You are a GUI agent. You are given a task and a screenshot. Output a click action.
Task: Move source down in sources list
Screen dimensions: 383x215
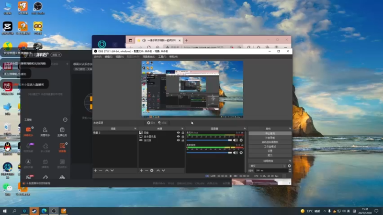(163, 171)
